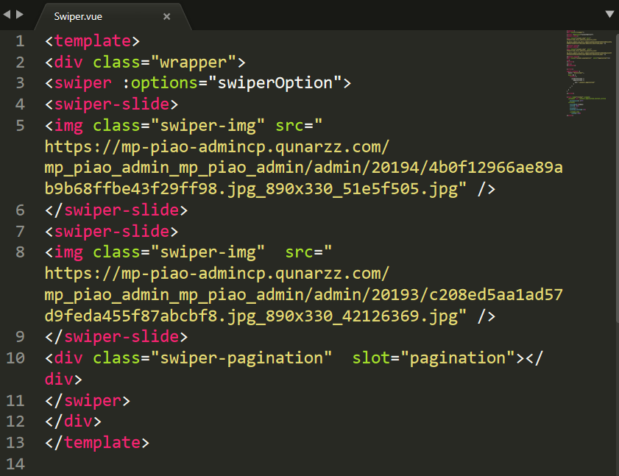This screenshot has width=619, height=476.
Task: Click the closing </swiper> tag
Action: tap(88, 401)
